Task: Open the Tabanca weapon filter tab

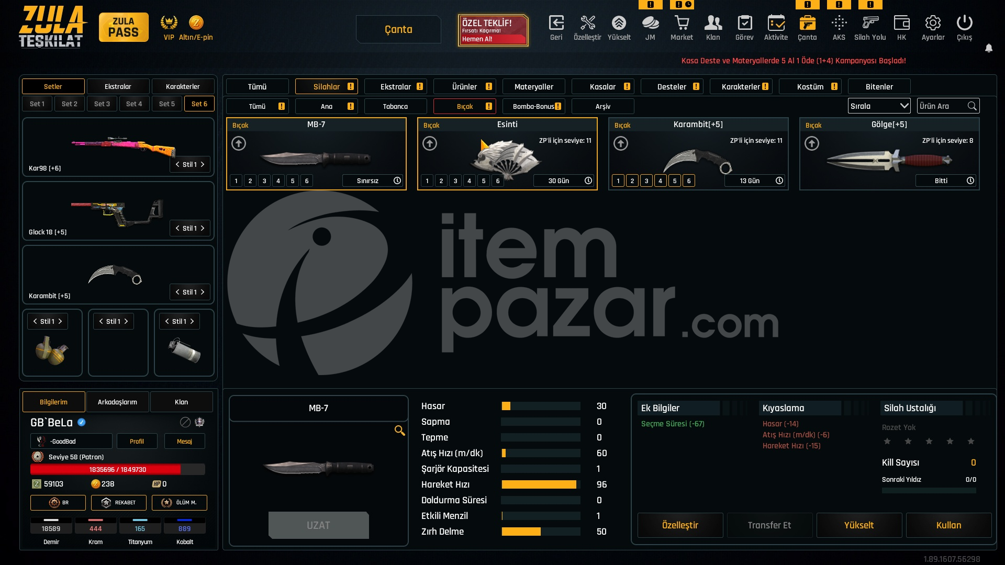Action: coord(395,106)
